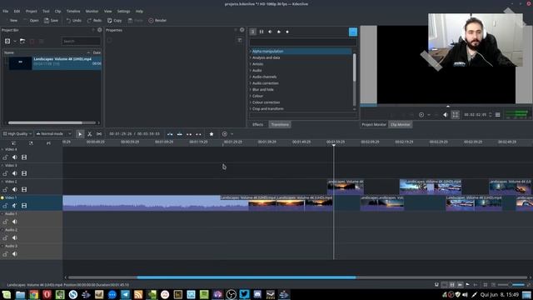Toggle the markers flag icon in status bar
533x300 pixels.
pyautogui.click(x=468, y=285)
